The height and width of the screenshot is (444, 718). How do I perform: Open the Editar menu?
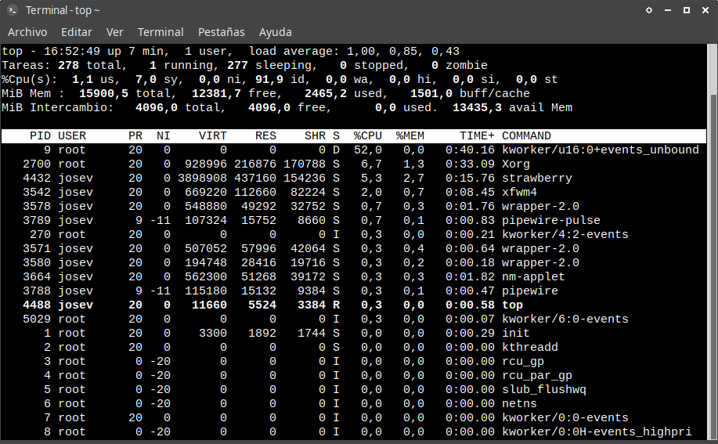pos(77,32)
